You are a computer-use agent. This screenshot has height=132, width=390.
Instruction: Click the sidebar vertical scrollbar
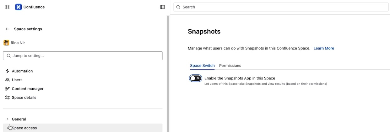168,74
